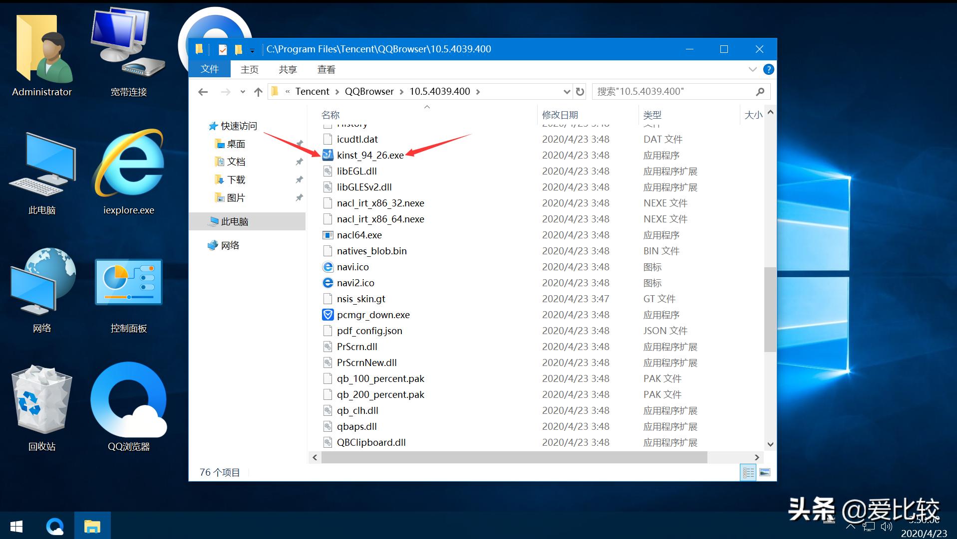
Task: Click the Properties quick access toolbar icon
Action: click(x=223, y=49)
